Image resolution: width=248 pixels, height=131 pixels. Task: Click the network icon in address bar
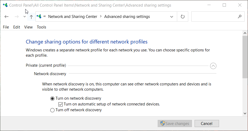(x=39, y=17)
